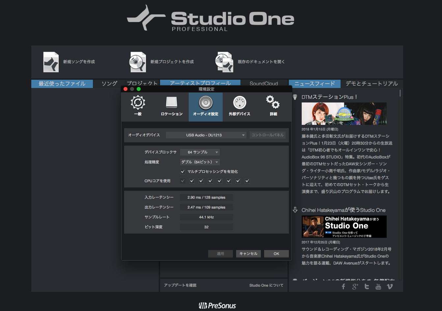Toggle the sixth CPU core checkbox

229,181
